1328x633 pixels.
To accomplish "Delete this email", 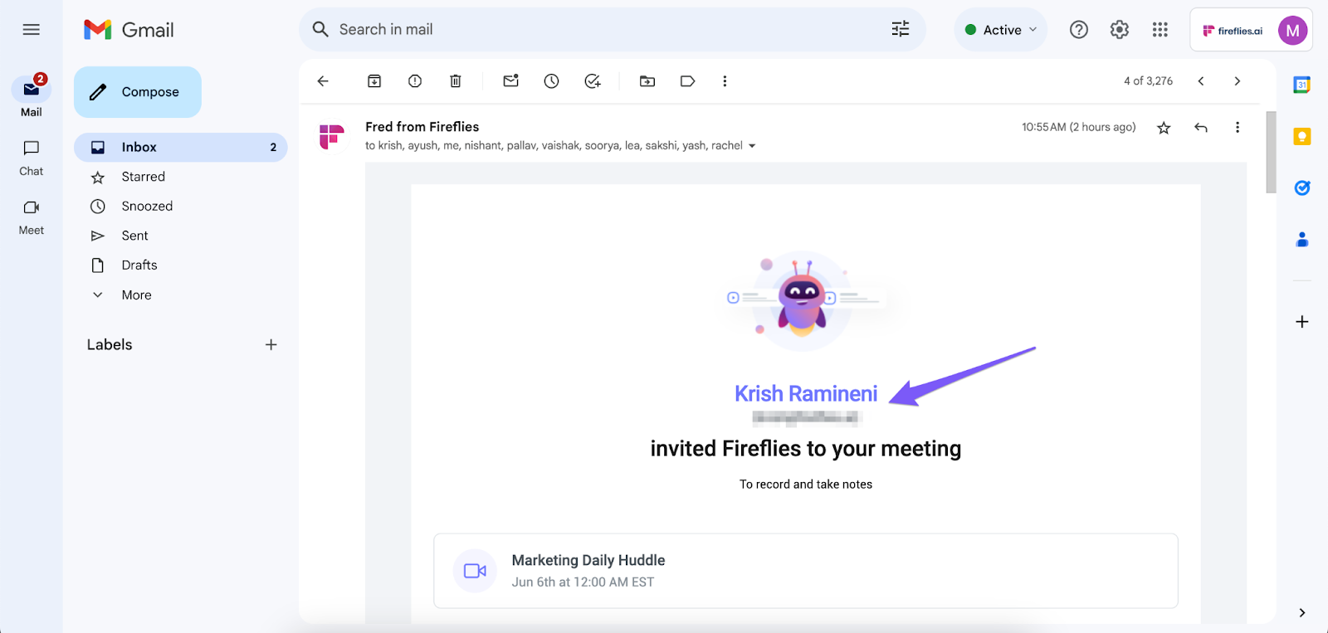I will pyautogui.click(x=456, y=81).
